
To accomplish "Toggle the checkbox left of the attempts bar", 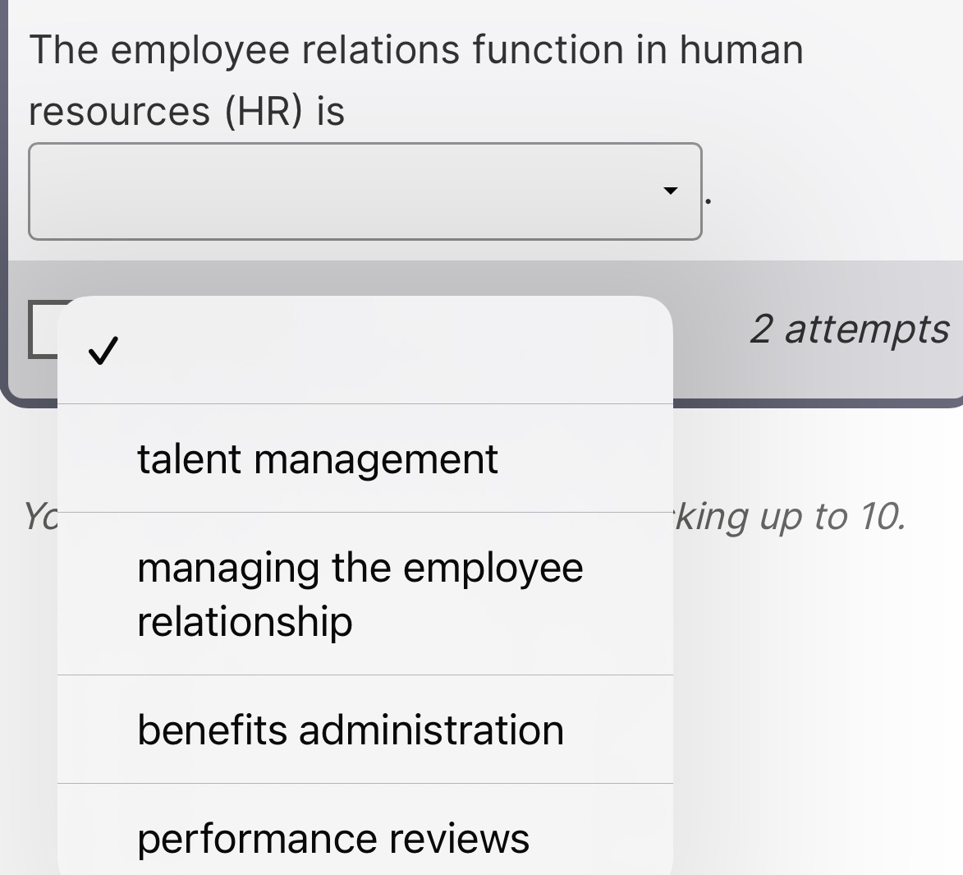I will [39, 329].
